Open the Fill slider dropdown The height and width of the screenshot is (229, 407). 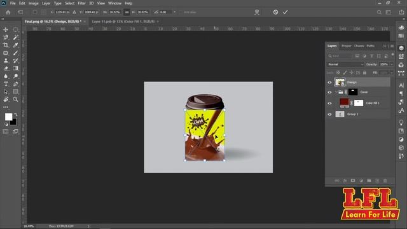click(x=392, y=73)
